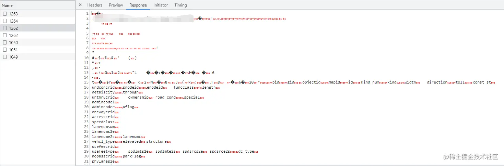Tick the checkbox for request 1049
The image size is (504, 166).
5,57
